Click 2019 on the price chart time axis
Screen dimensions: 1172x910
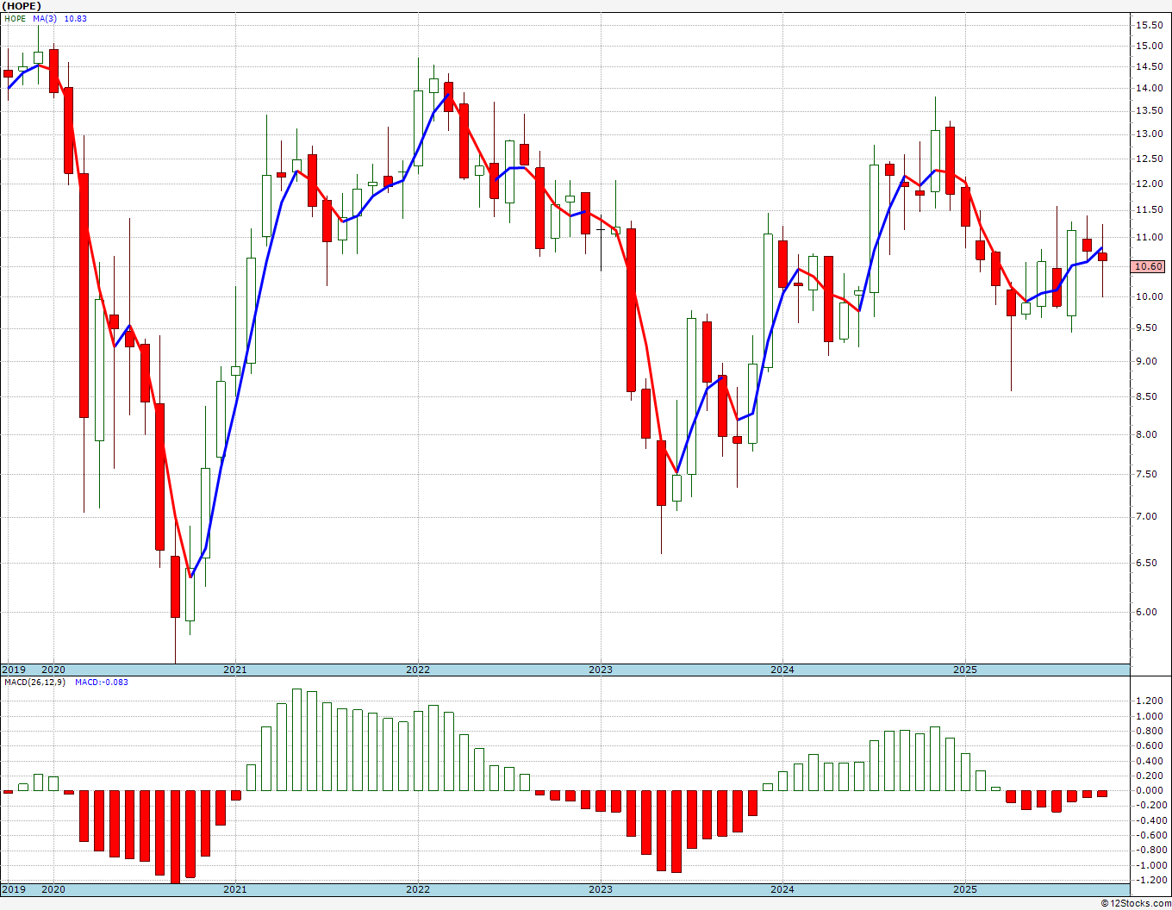click(x=13, y=670)
